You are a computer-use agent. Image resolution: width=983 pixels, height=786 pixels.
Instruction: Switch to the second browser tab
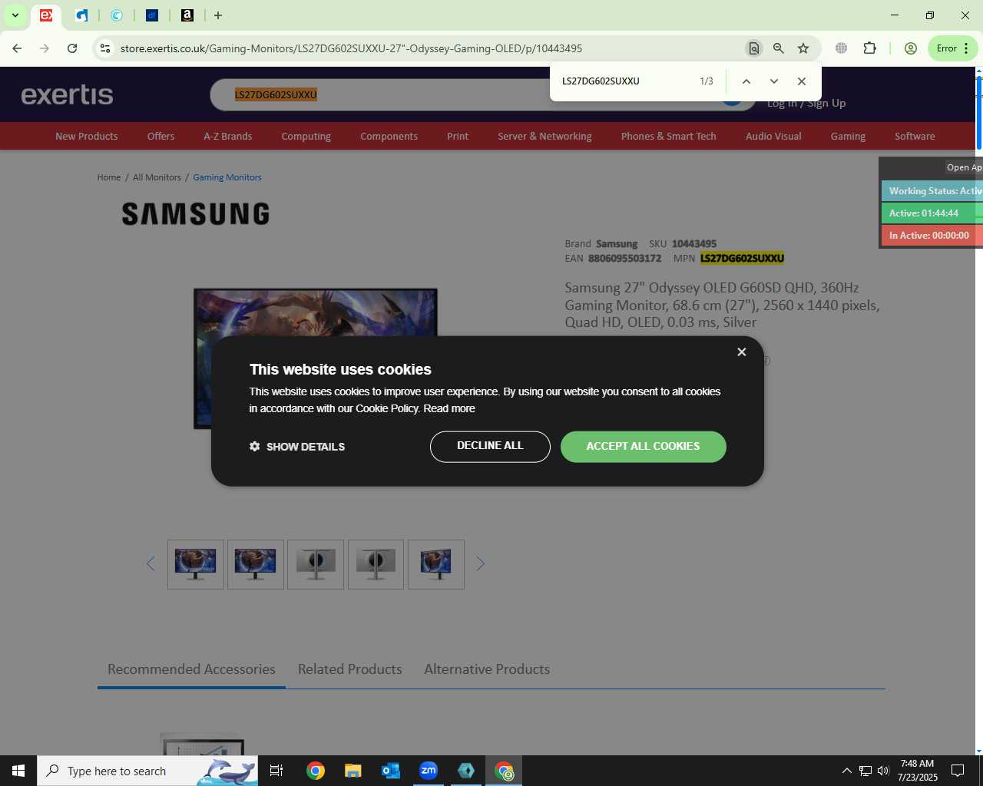81,15
